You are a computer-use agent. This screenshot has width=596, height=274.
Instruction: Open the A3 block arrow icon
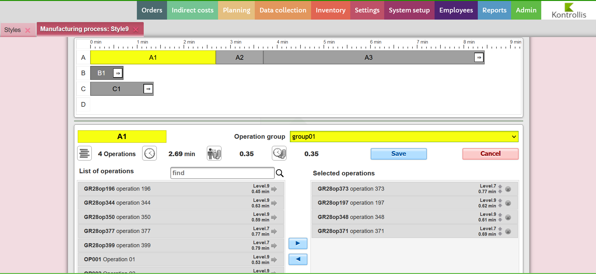coord(479,57)
